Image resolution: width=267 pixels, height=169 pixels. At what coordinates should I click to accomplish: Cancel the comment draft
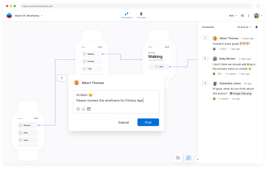(x=123, y=122)
